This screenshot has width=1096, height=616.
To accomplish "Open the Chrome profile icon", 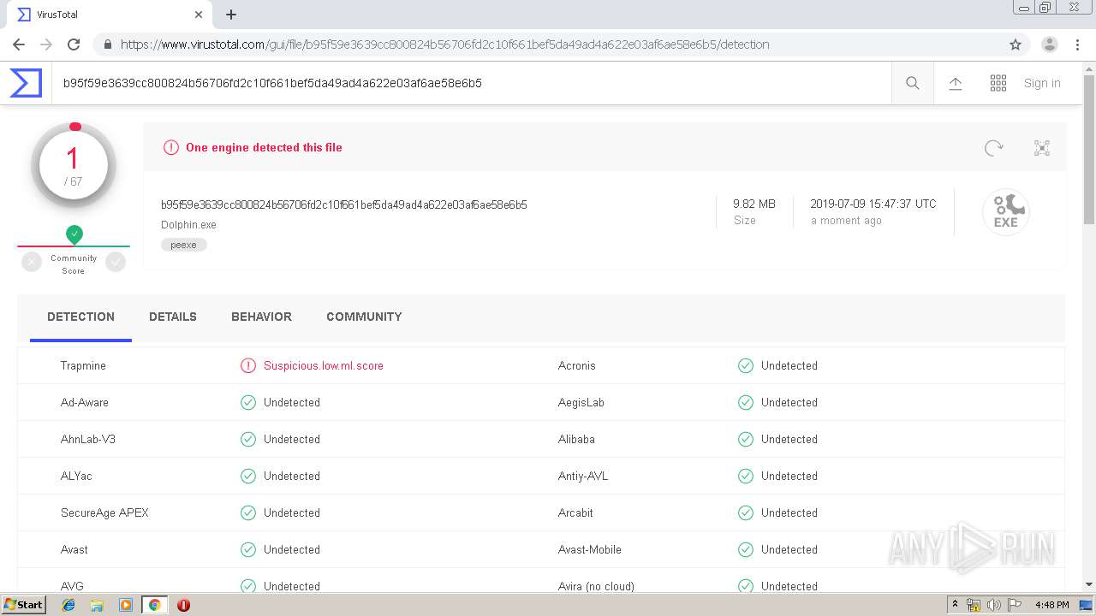I will click(1049, 44).
